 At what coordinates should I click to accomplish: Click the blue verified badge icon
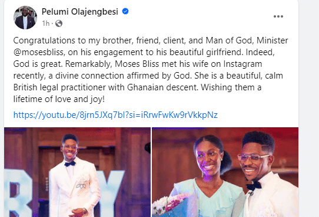125,11
